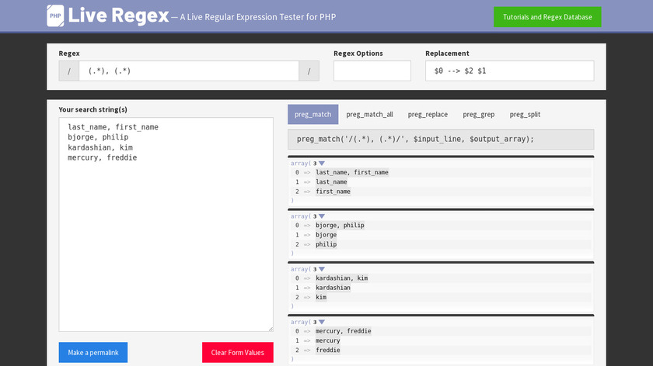Select result value 'bjorge, philip'

coord(340,225)
